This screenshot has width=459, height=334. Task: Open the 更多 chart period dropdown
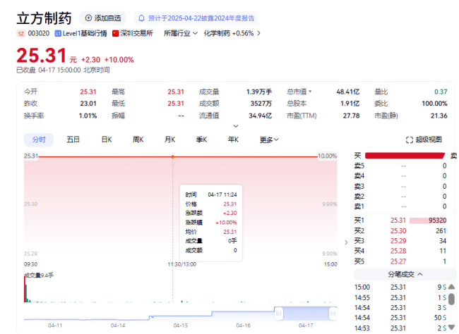(x=269, y=140)
